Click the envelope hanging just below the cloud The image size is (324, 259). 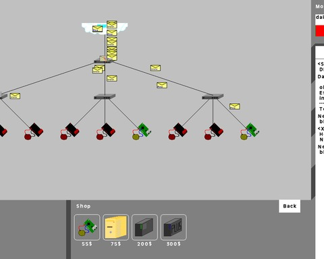[112, 32]
